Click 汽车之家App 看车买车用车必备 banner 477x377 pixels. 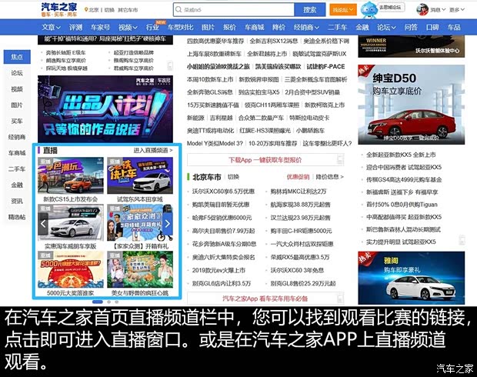[x=265, y=299]
